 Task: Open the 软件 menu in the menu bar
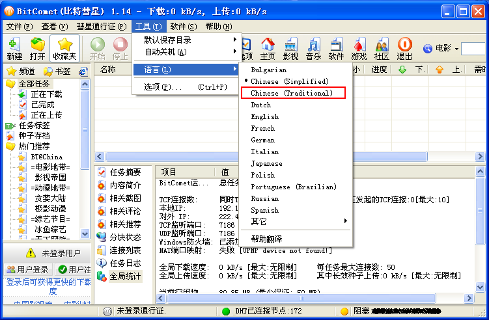[184, 27]
